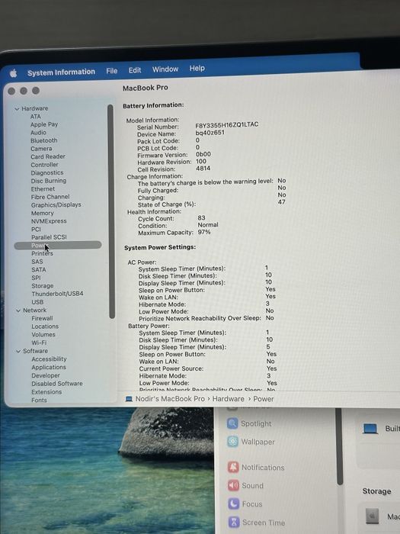Click Nodir's MacBook Pro in path bar
This screenshot has height=534, width=400.
coord(170,399)
